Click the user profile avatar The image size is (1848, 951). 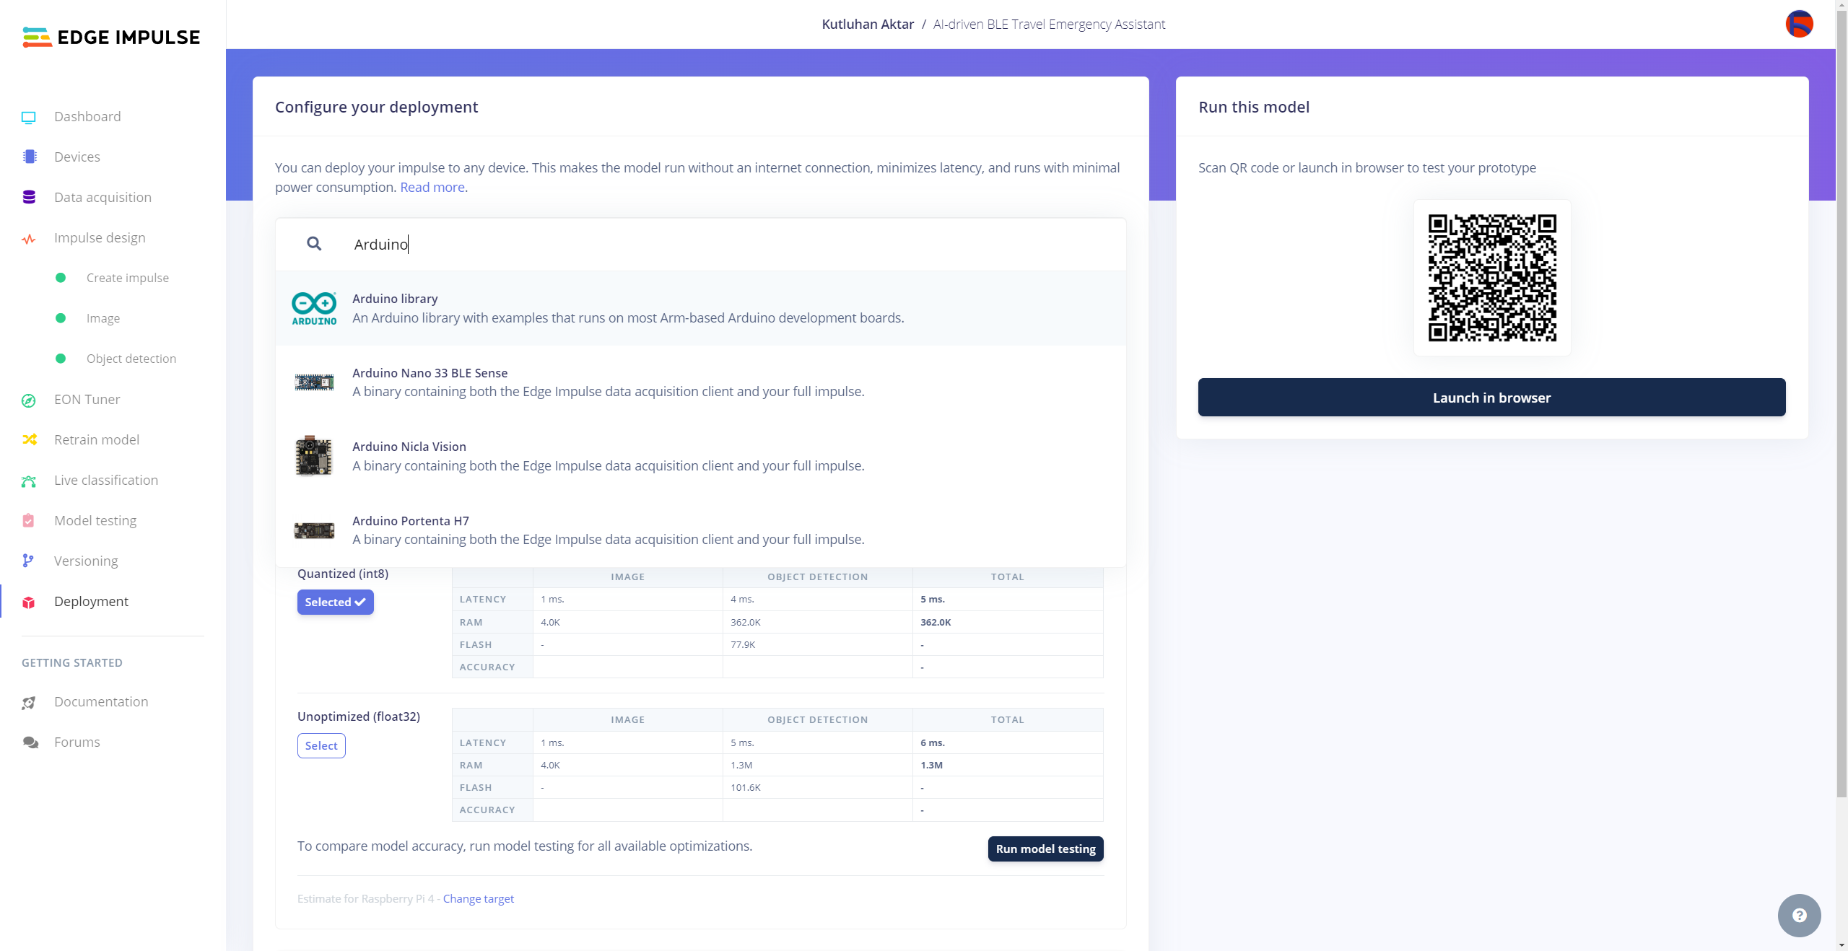click(1799, 25)
